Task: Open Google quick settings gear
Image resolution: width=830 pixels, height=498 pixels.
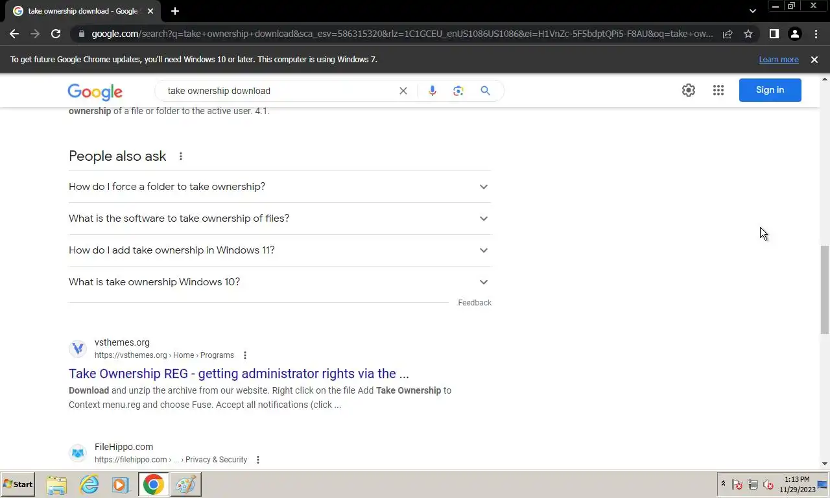Action: (689, 90)
